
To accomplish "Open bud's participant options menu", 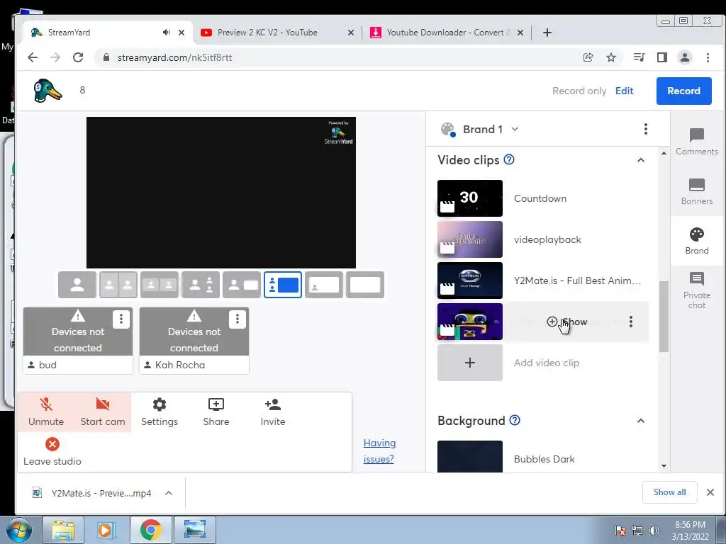I will (x=121, y=319).
